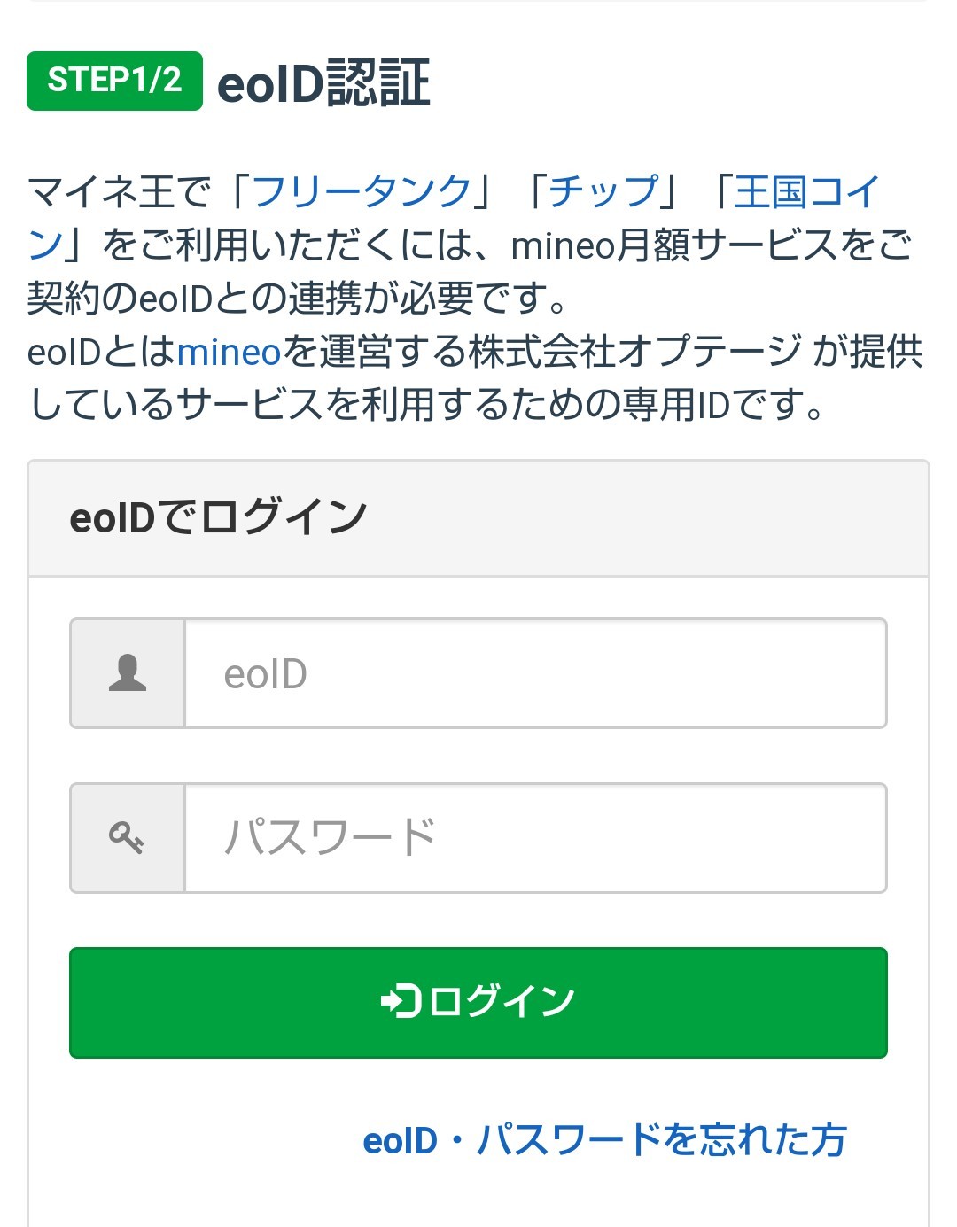Open the フリータンク link

click(362, 191)
